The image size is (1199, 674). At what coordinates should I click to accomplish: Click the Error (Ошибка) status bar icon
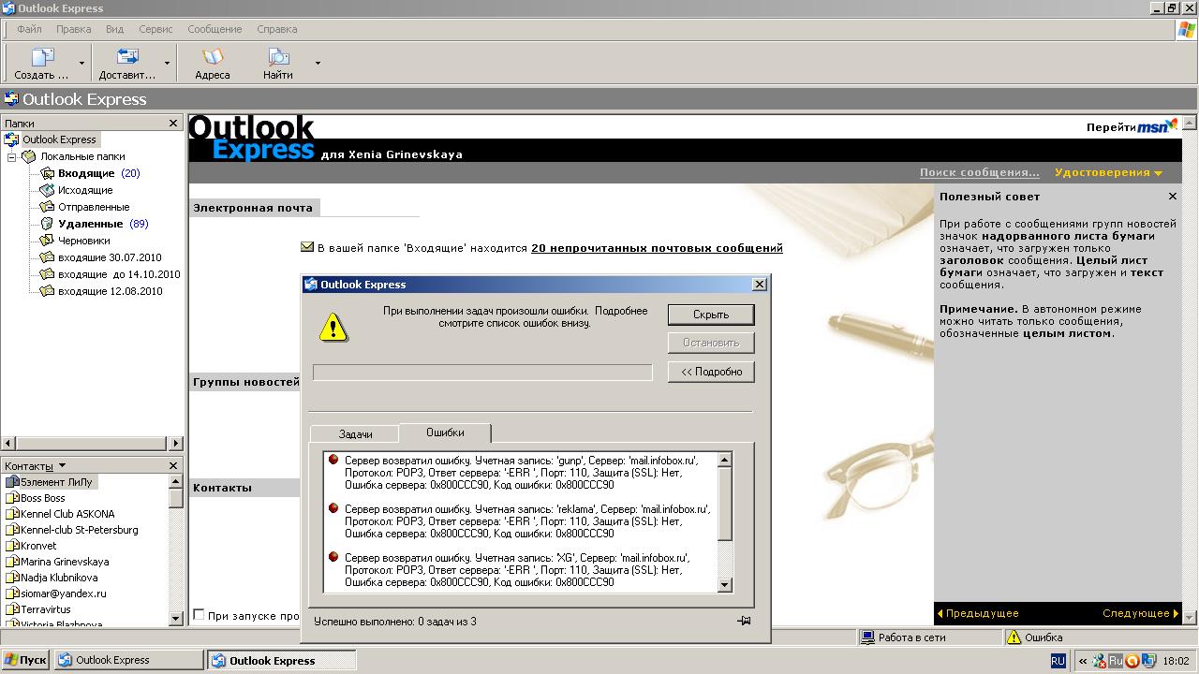click(x=1014, y=637)
